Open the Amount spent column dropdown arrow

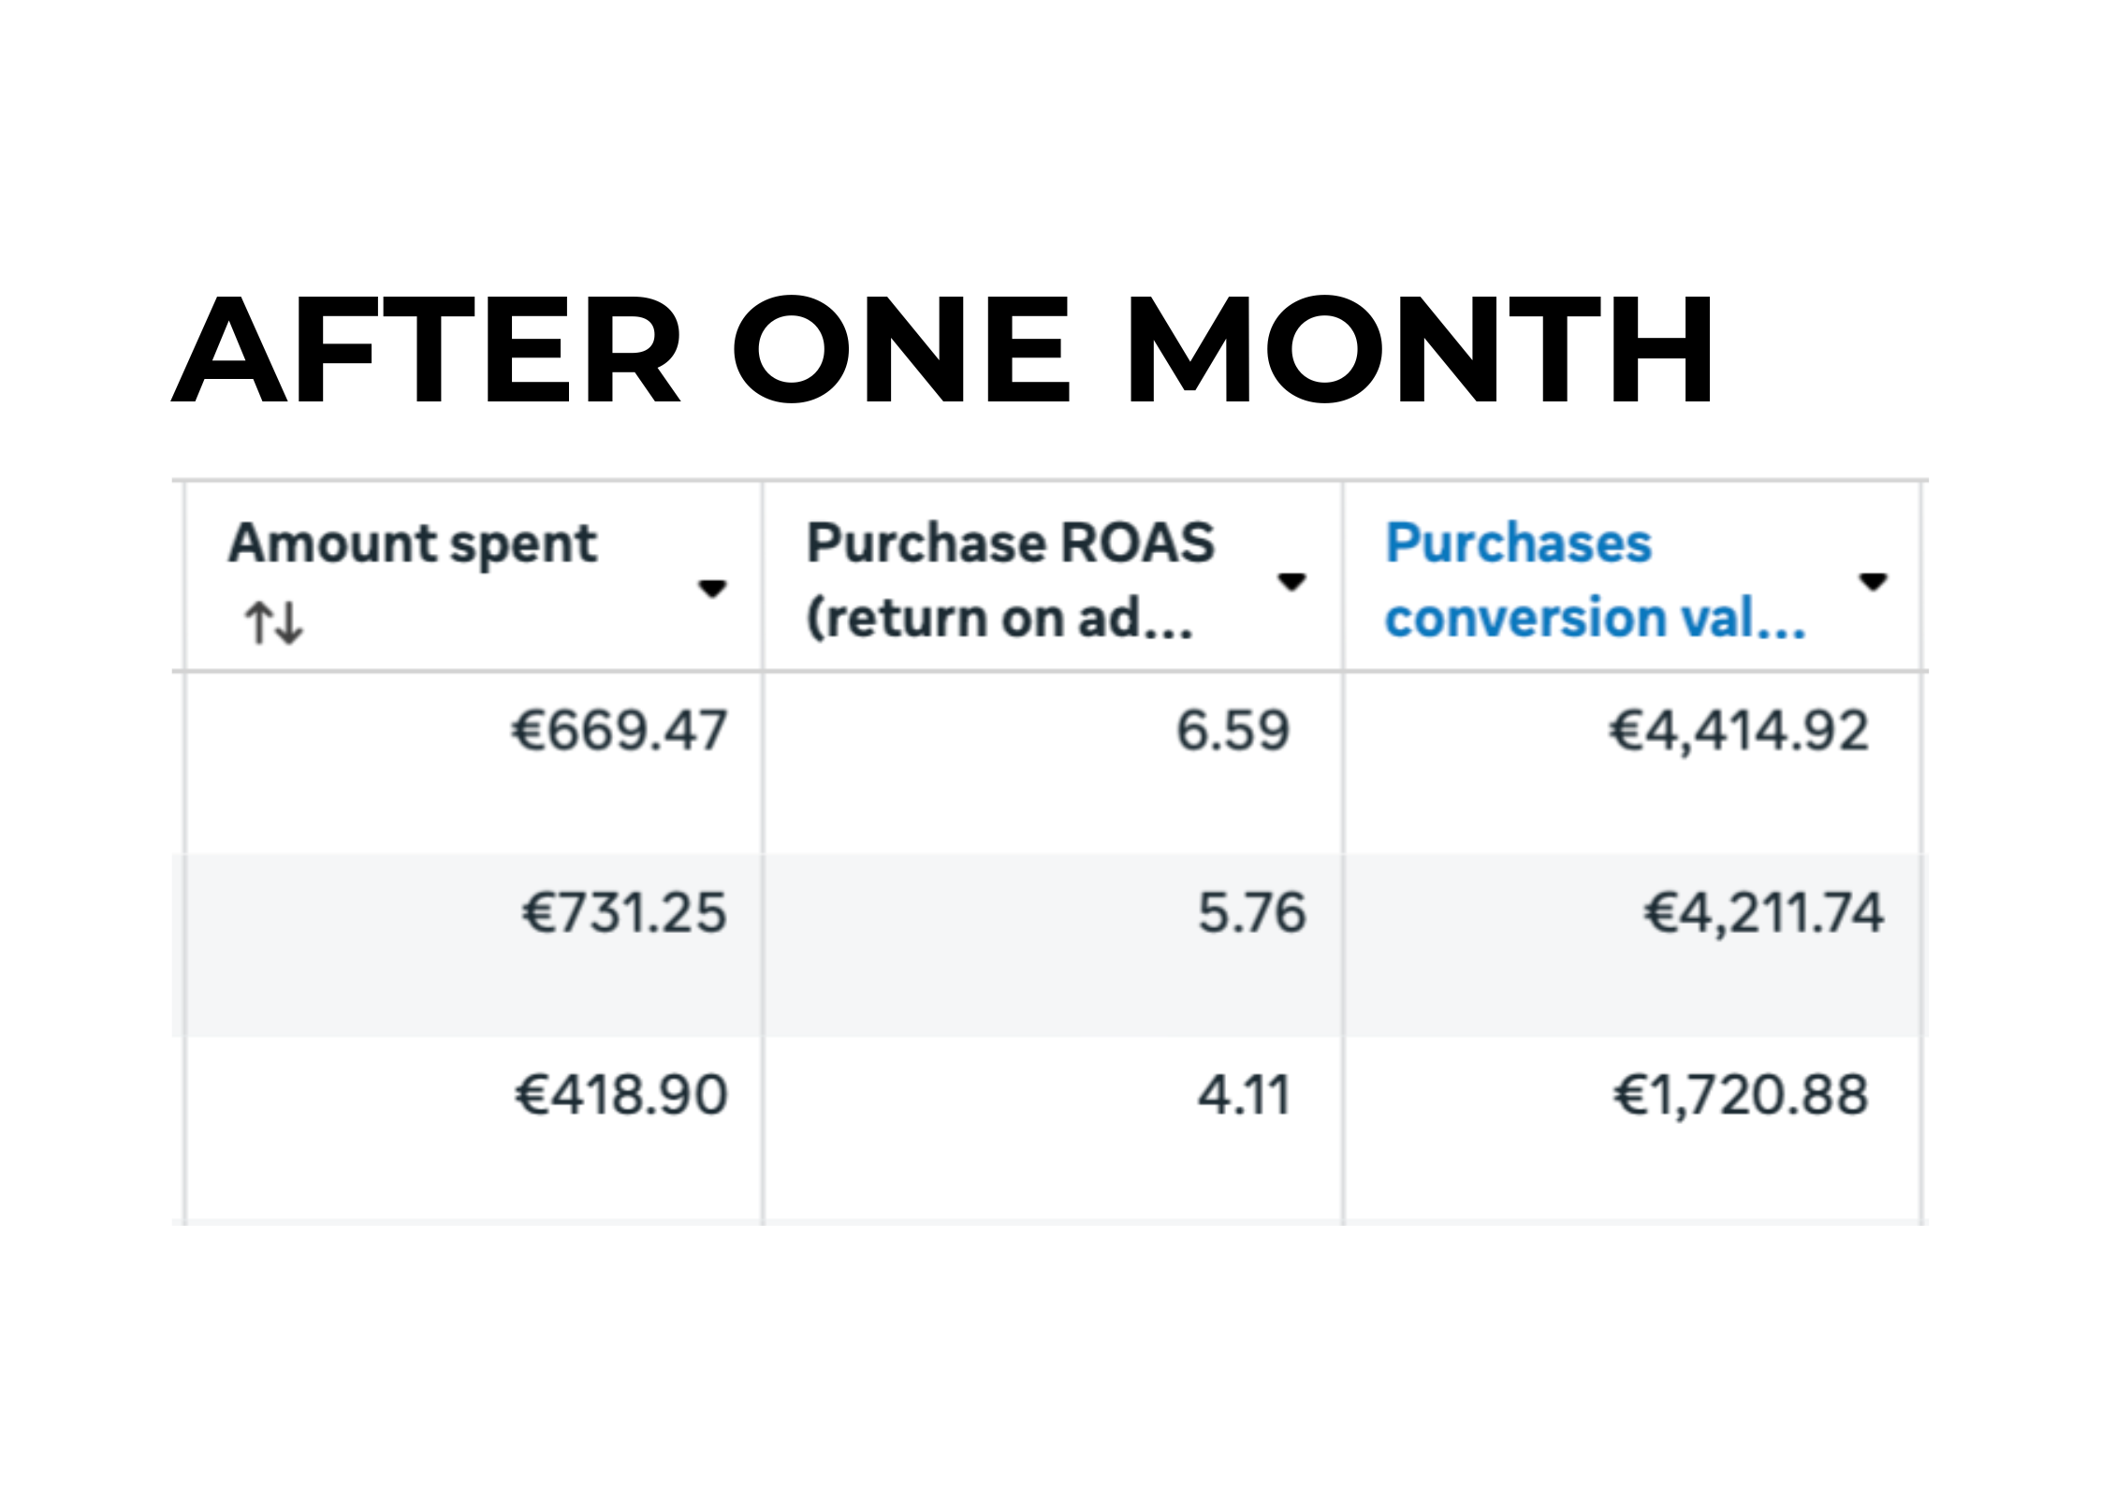712,589
